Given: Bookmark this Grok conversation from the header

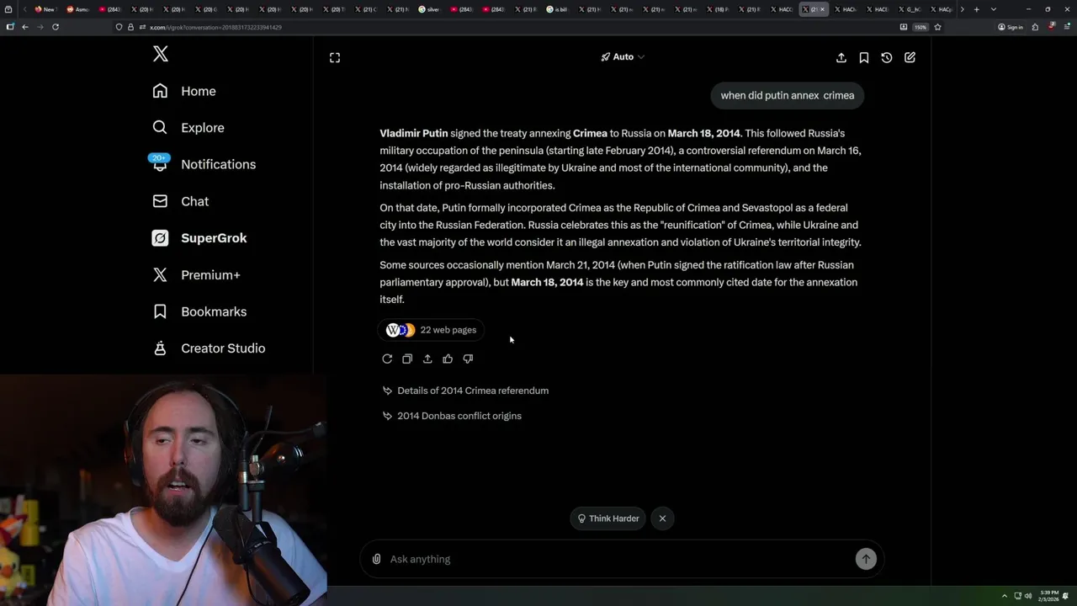Looking at the screenshot, I should point(864,57).
